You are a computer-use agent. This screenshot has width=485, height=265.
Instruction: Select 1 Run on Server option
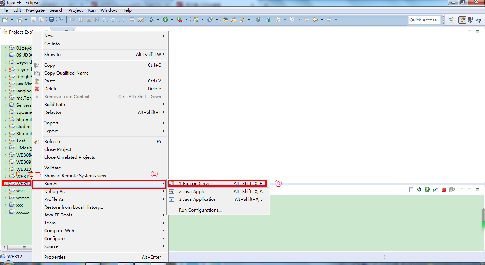[x=217, y=183]
